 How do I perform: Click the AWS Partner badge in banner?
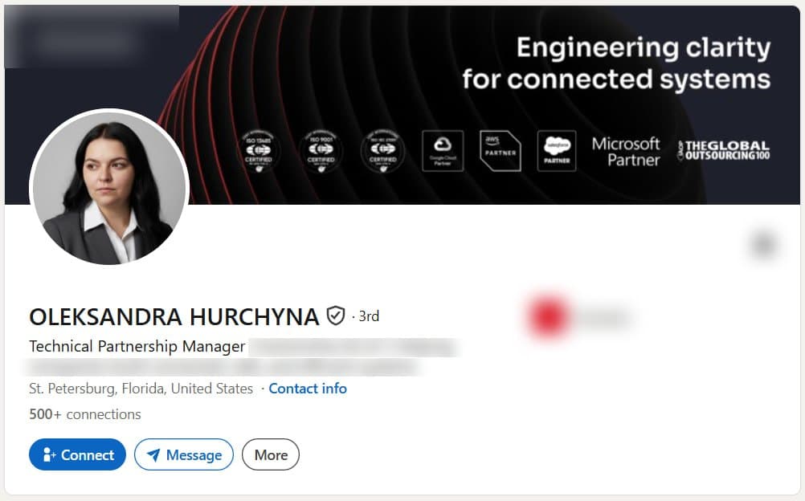[x=501, y=150]
